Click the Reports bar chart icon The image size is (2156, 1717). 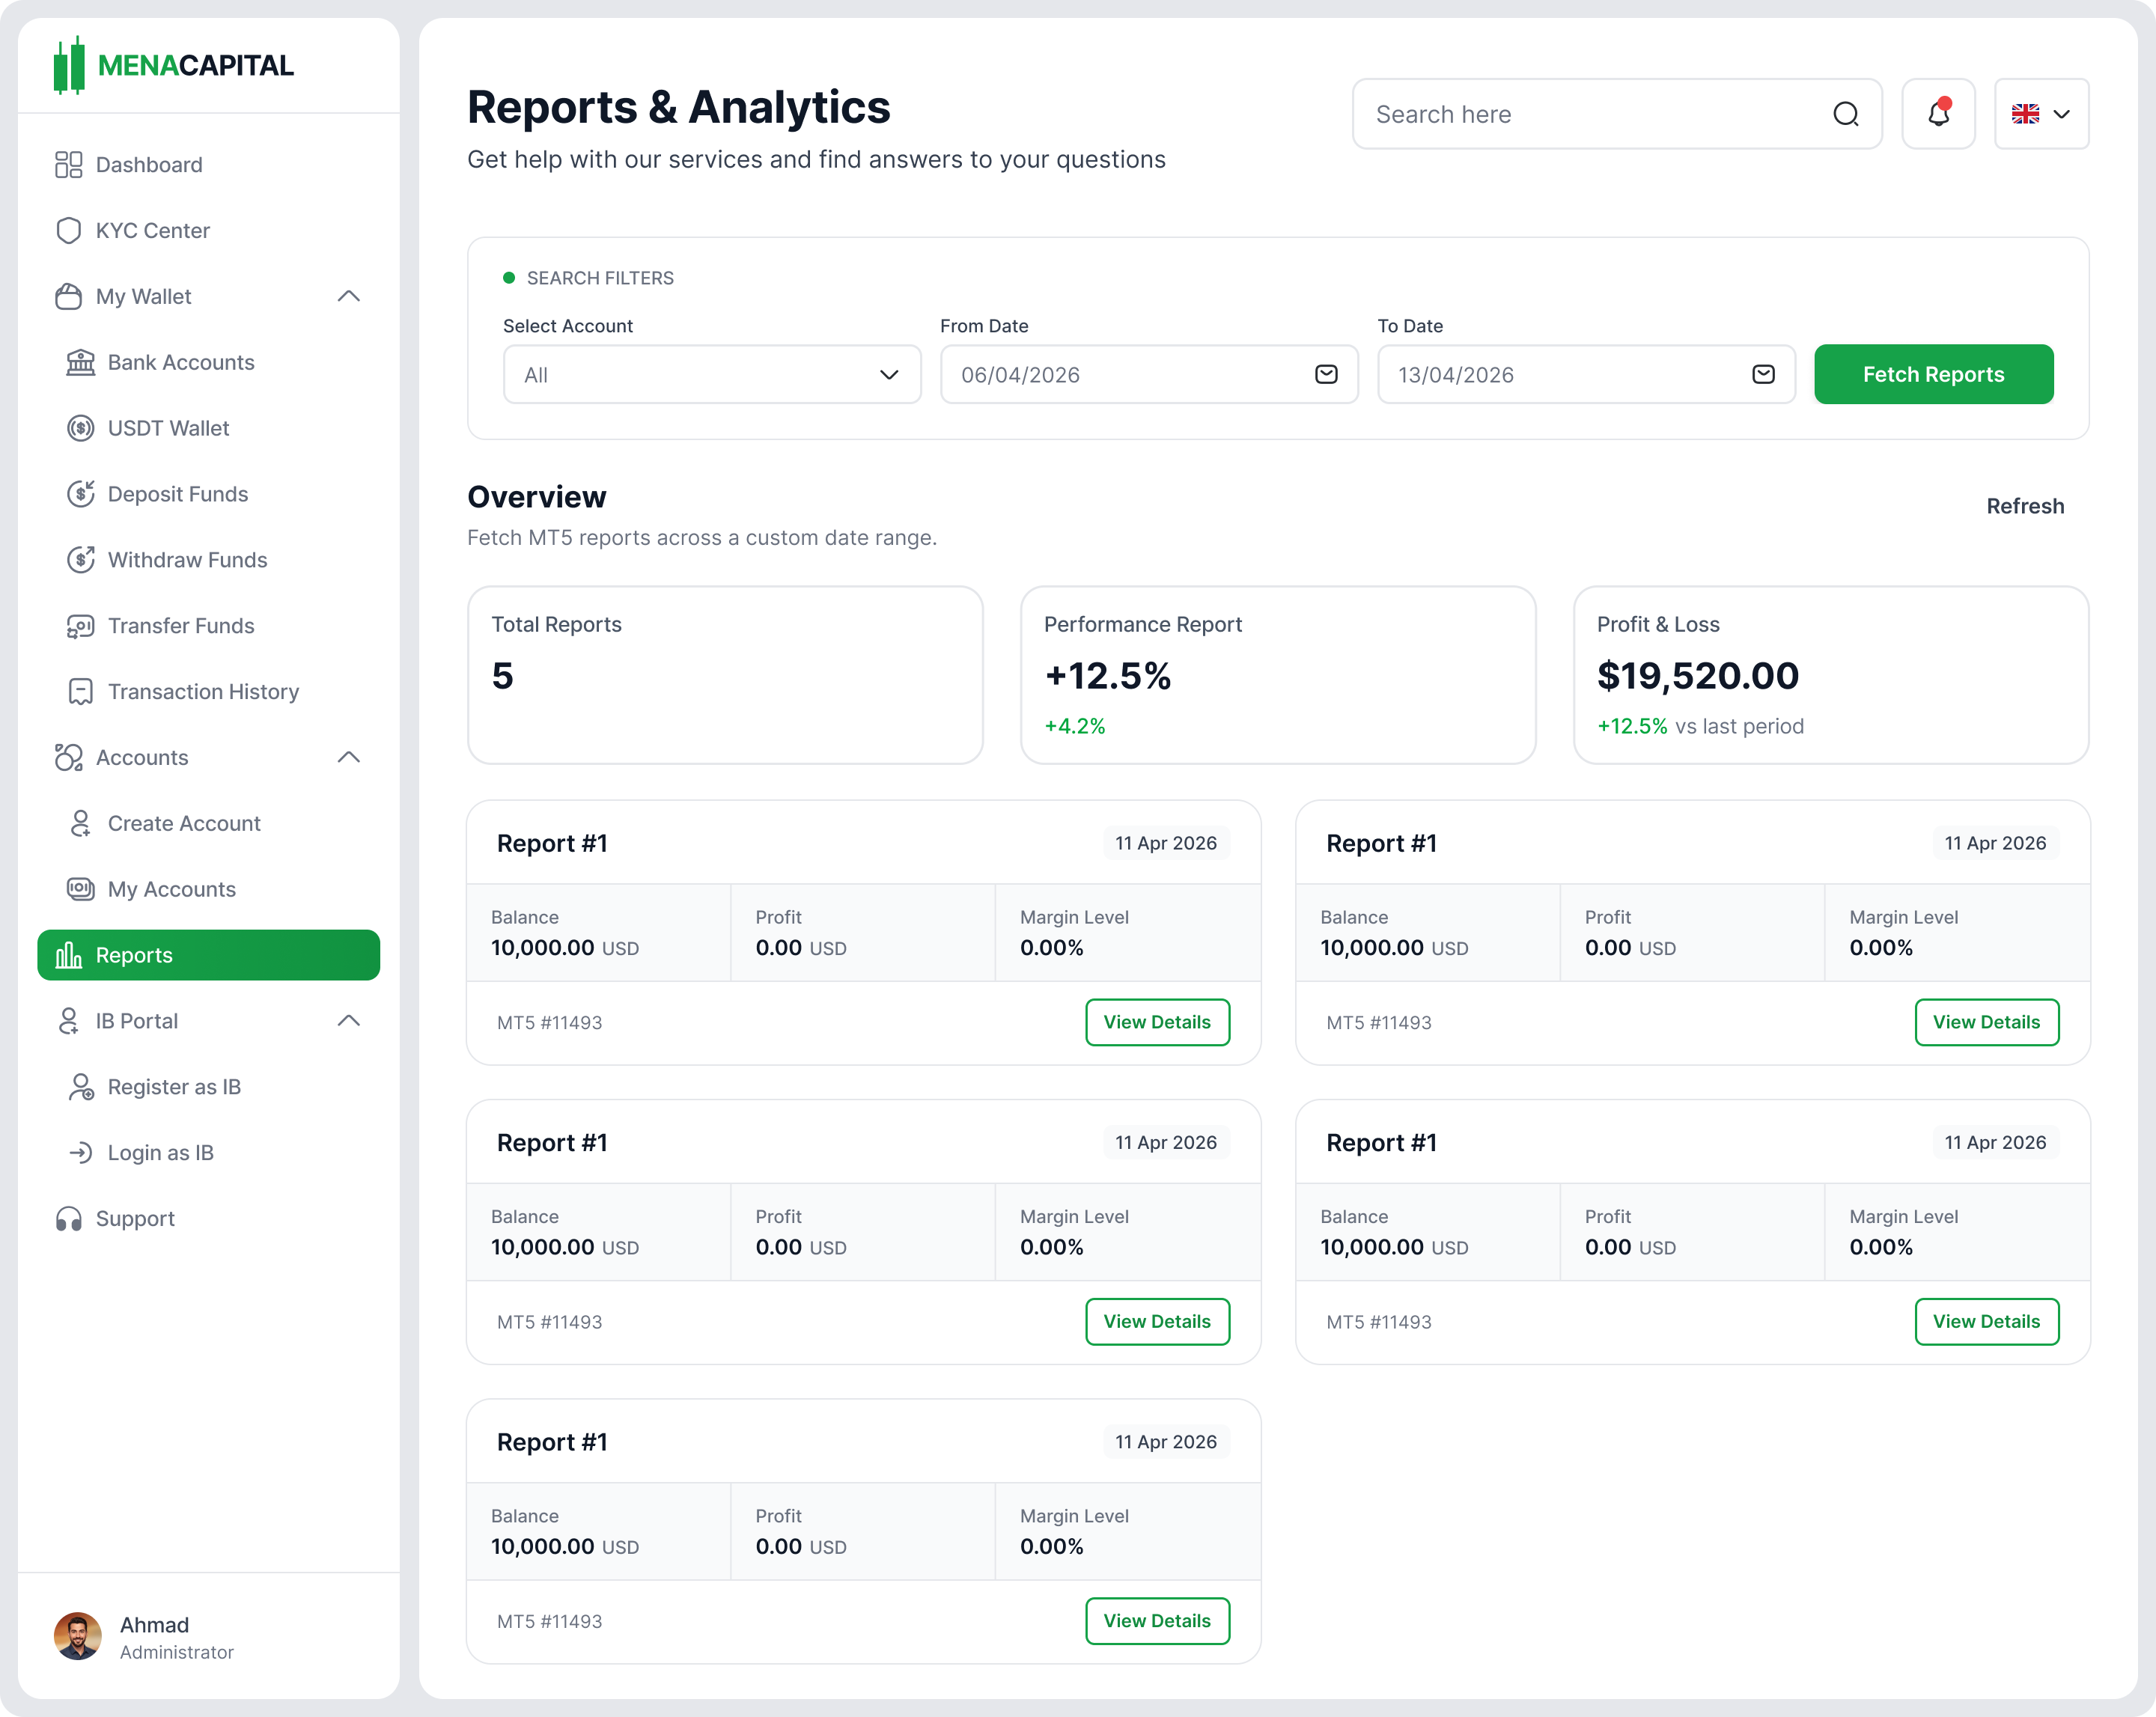[68, 955]
